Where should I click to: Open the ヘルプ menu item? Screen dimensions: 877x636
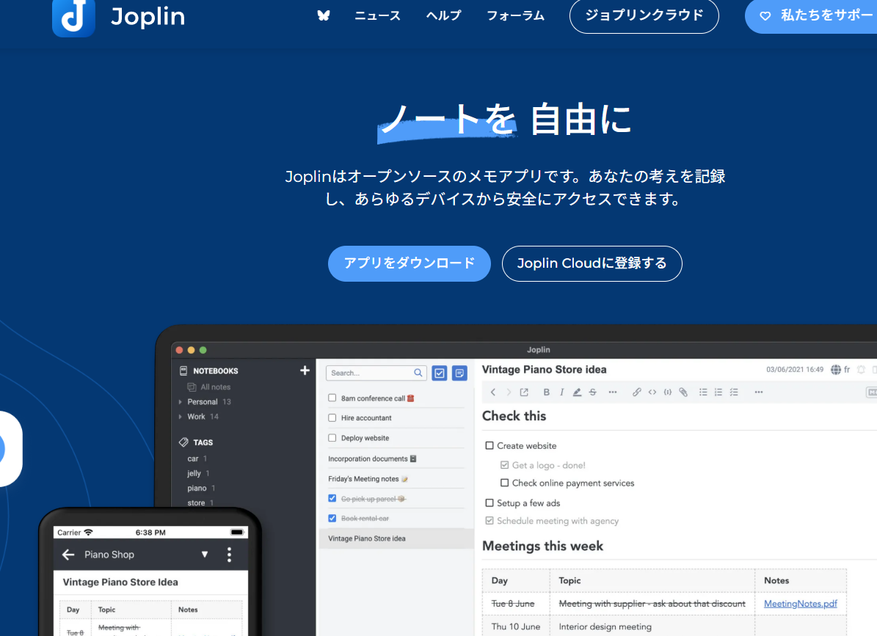pos(443,15)
